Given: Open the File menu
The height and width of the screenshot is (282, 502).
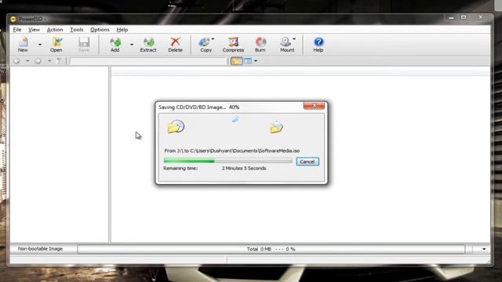Looking at the screenshot, I should point(17,30).
